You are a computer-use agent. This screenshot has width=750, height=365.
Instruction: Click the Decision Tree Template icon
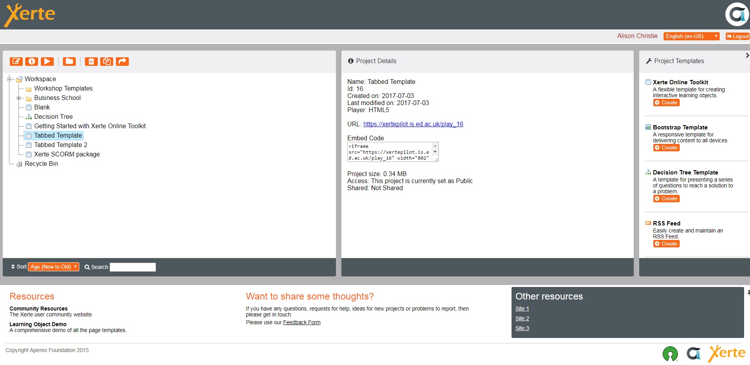tap(648, 172)
